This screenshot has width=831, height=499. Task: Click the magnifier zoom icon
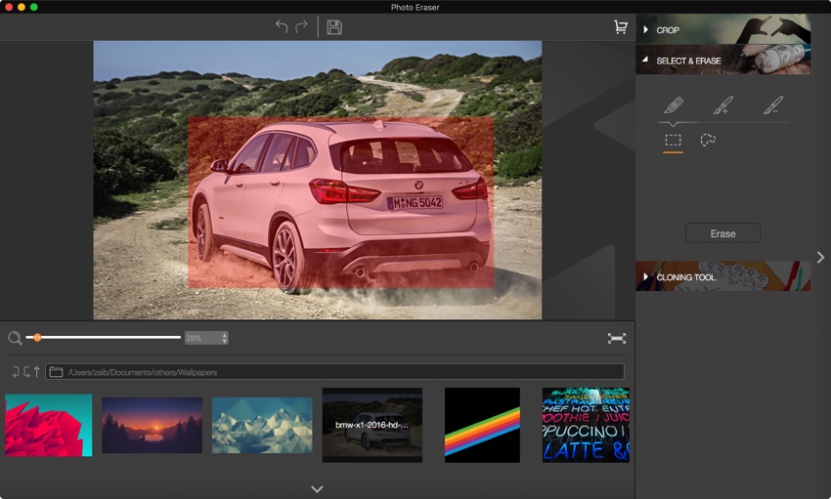click(15, 338)
